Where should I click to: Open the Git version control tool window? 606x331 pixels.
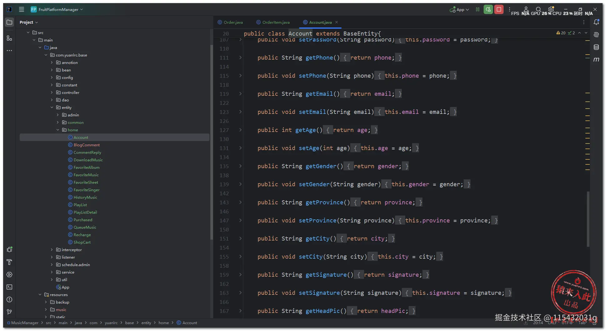click(x=9, y=312)
